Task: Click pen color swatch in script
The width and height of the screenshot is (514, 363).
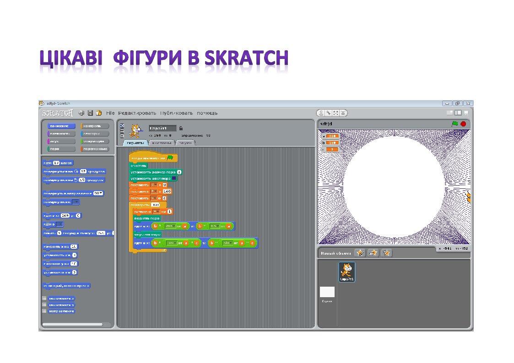Action: pyautogui.click(x=174, y=178)
